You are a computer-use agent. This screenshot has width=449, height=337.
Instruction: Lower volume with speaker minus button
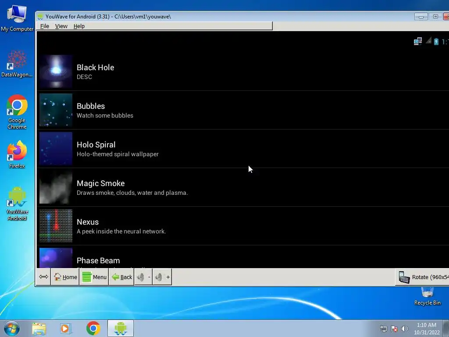pos(143,277)
